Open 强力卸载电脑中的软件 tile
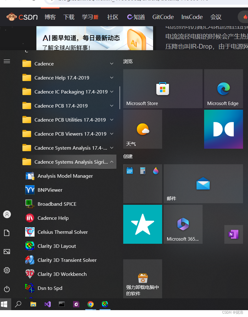Image resolution: width=248 pixels, height=317 pixels. (143, 279)
